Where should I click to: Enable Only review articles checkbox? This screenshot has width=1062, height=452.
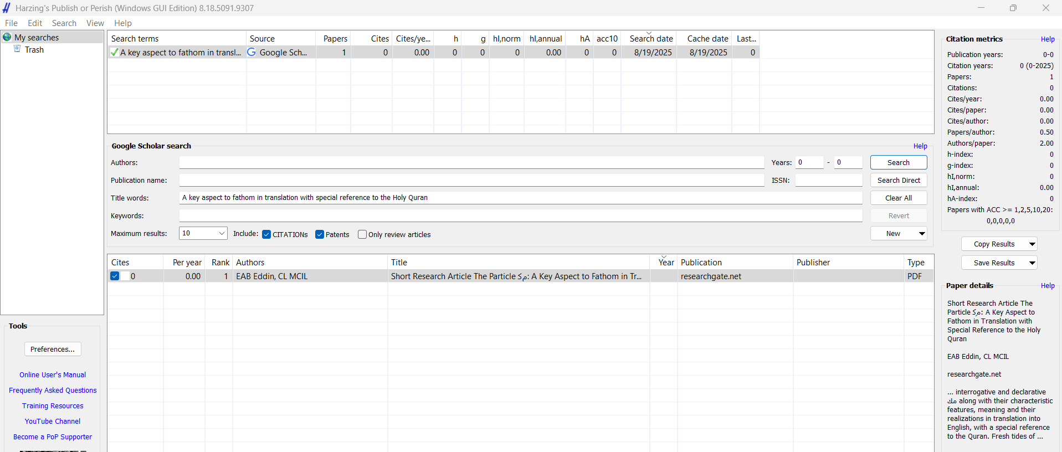[362, 234]
